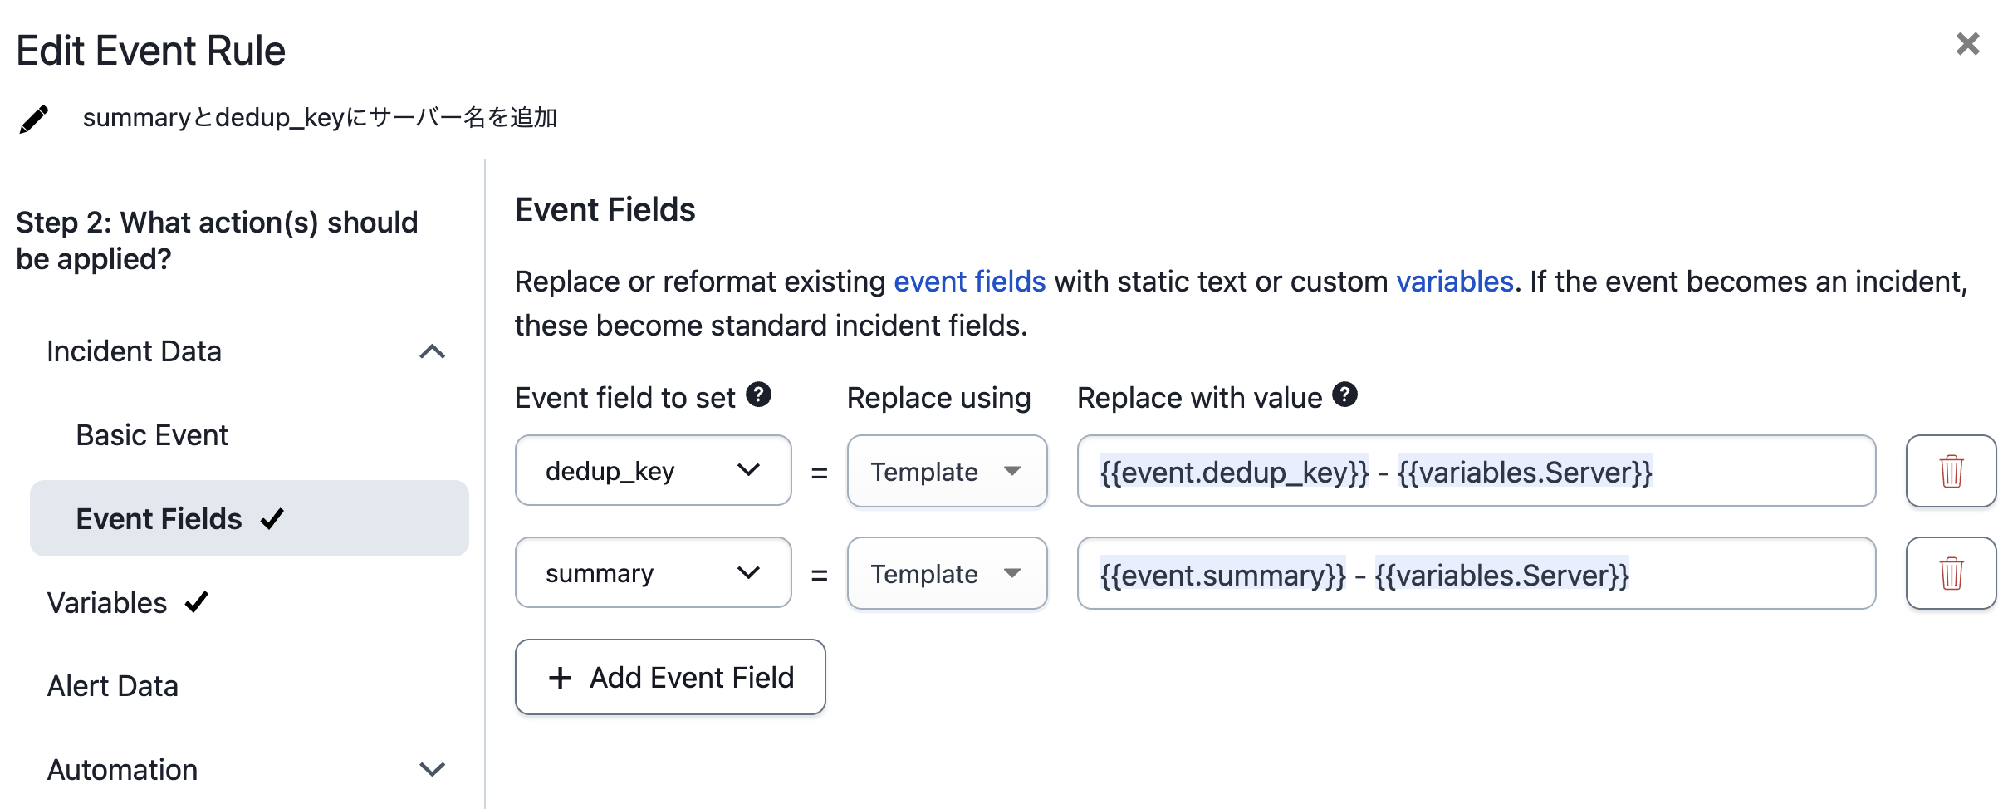Image resolution: width=2008 pixels, height=809 pixels.
Task: Click the checkmark beside Variables
Action: point(194,602)
